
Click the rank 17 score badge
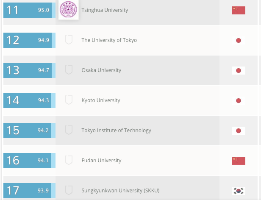coord(29,190)
